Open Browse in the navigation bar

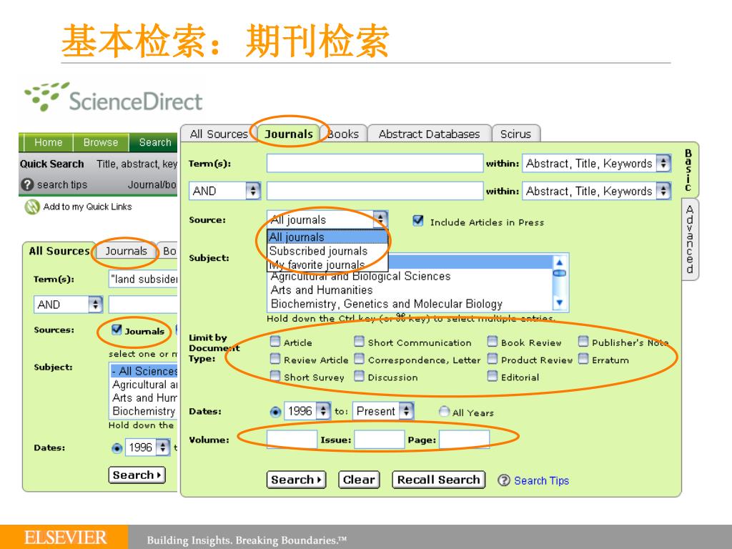click(x=101, y=142)
